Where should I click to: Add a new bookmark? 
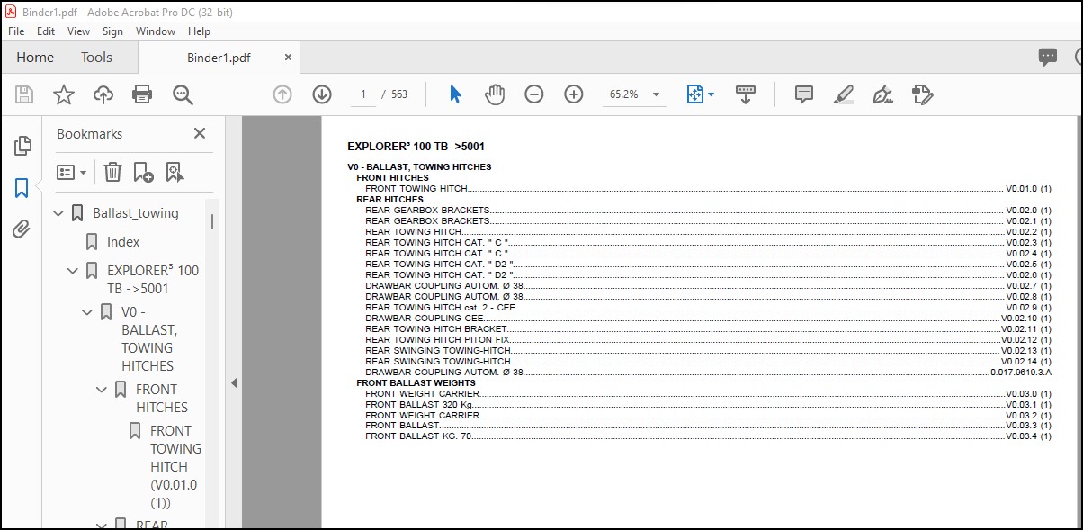tap(143, 172)
